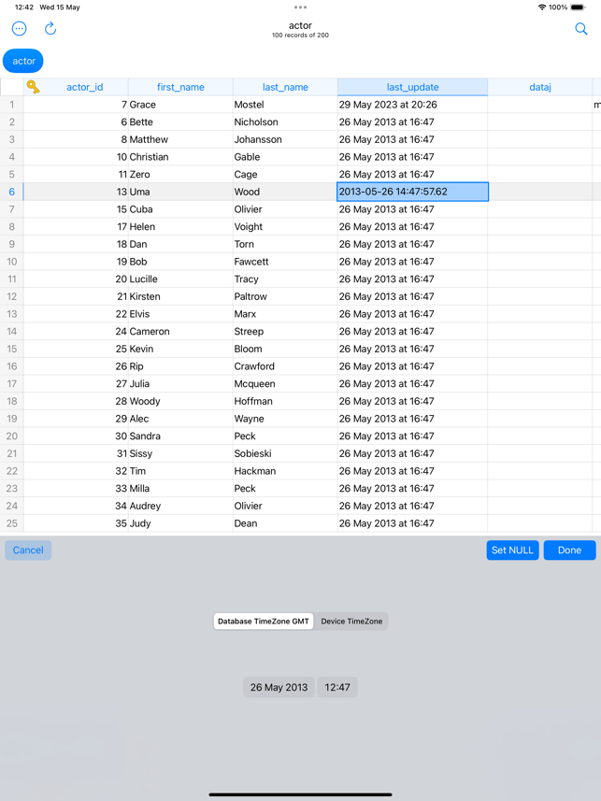Click the dataj column header
This screenshot has width=601, height=801.
coord(540,87)
